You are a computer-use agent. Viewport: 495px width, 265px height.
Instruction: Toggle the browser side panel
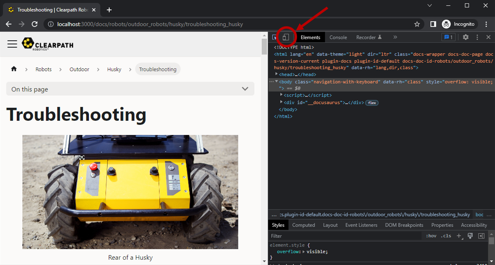[x=433, y=24]
